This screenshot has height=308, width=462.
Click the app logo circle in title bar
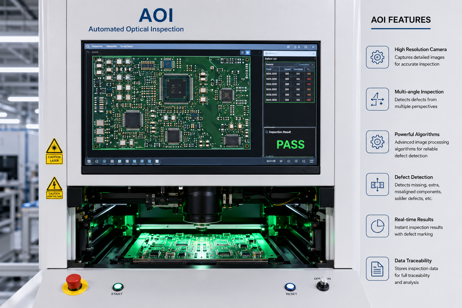pos(88,46)
